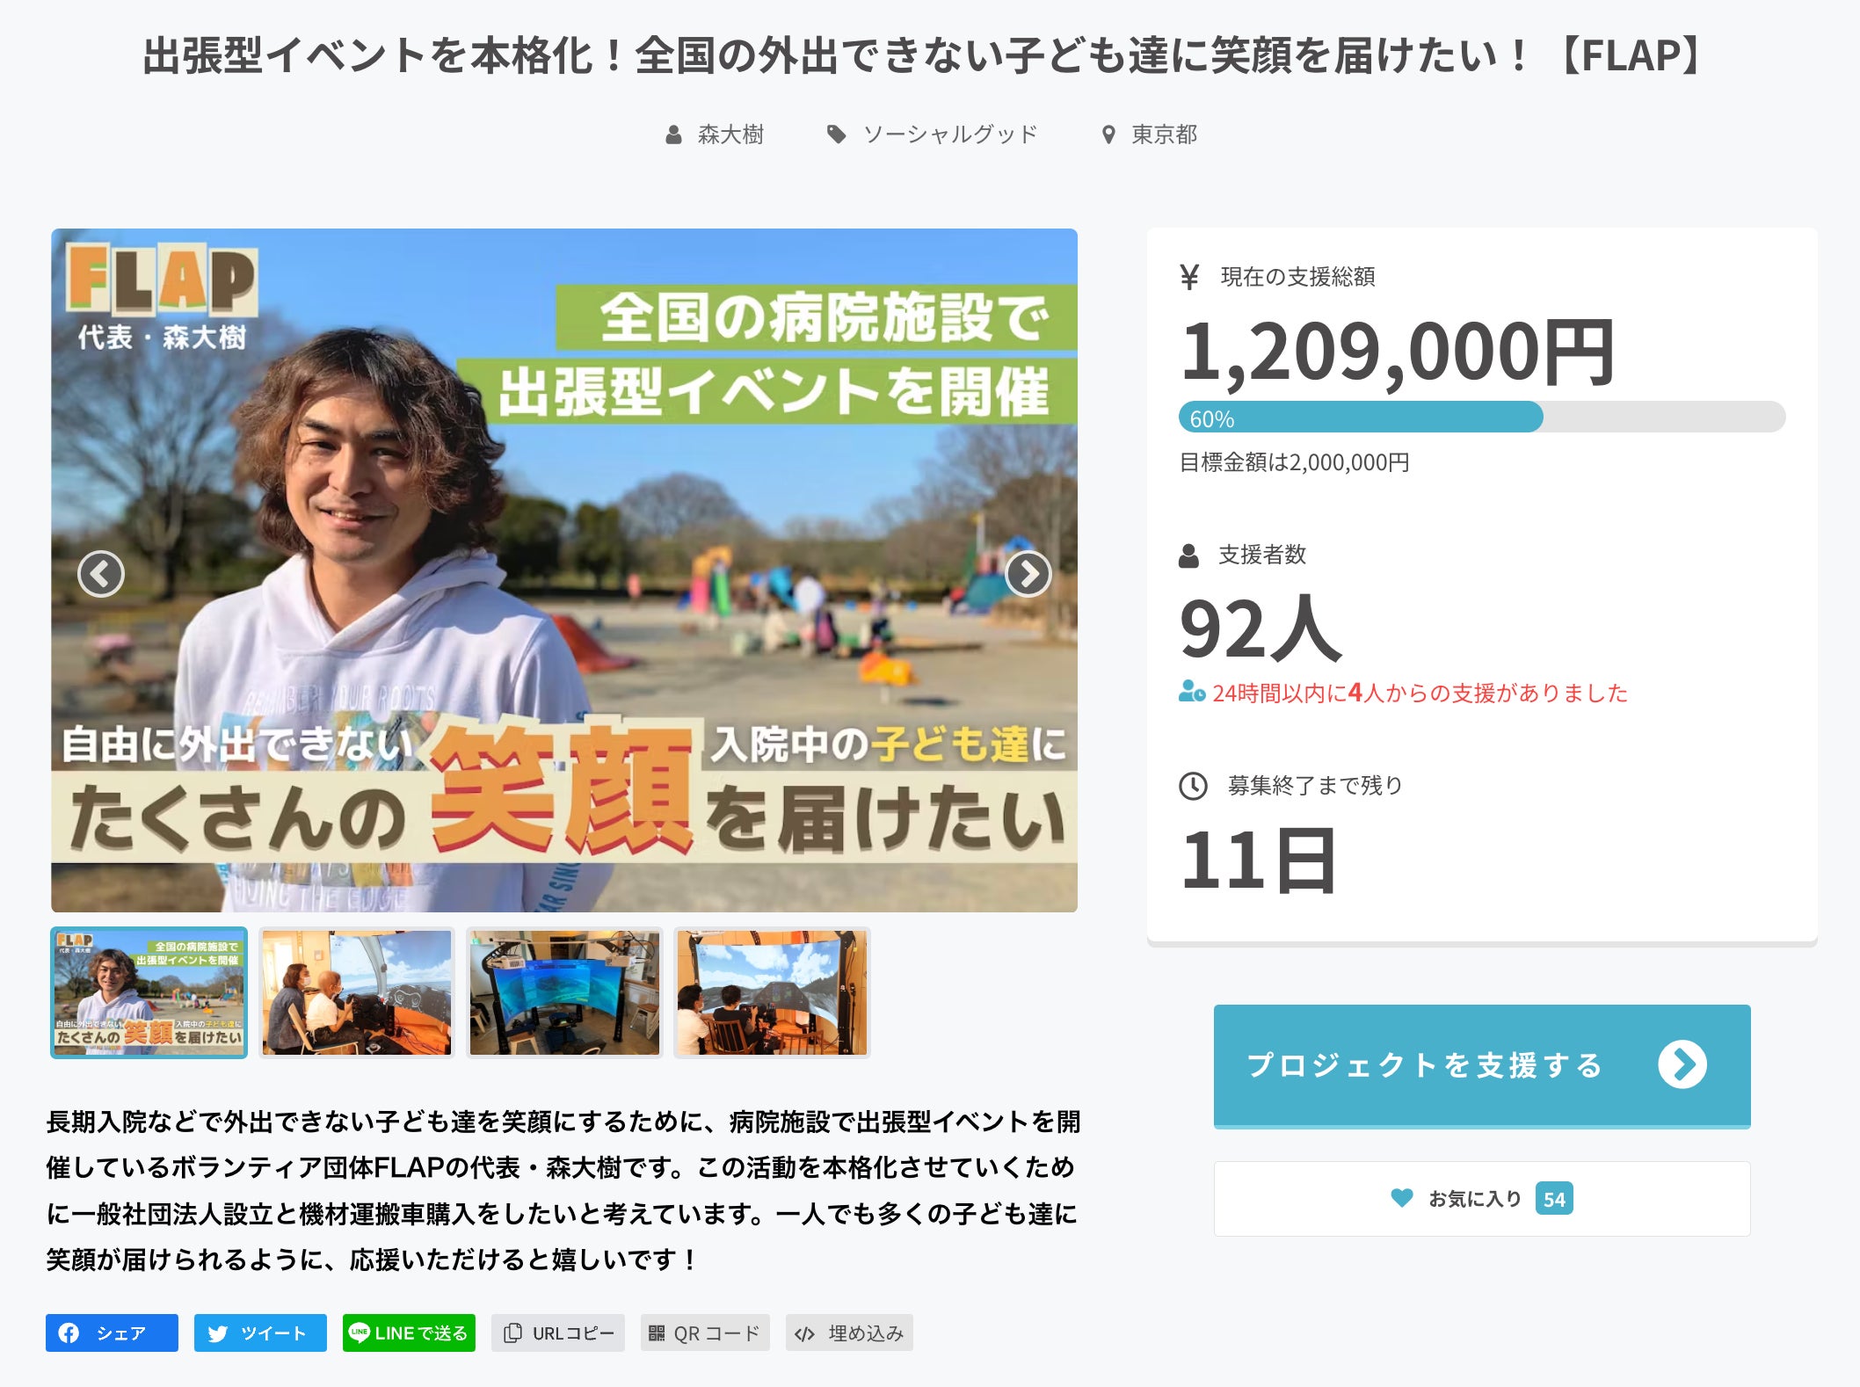Click the favorite count badge 54
The height and width of the screenshot is (1387, 1860).
point(1554,1199)
